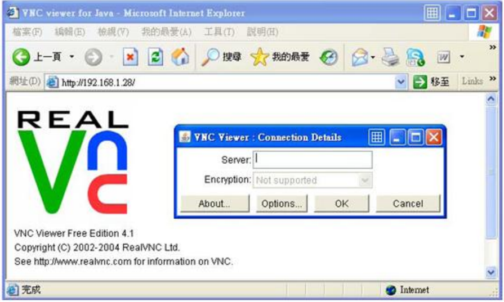504x302 pixels.
Task: Click the Server text field
Action: [x=313, y=160]
